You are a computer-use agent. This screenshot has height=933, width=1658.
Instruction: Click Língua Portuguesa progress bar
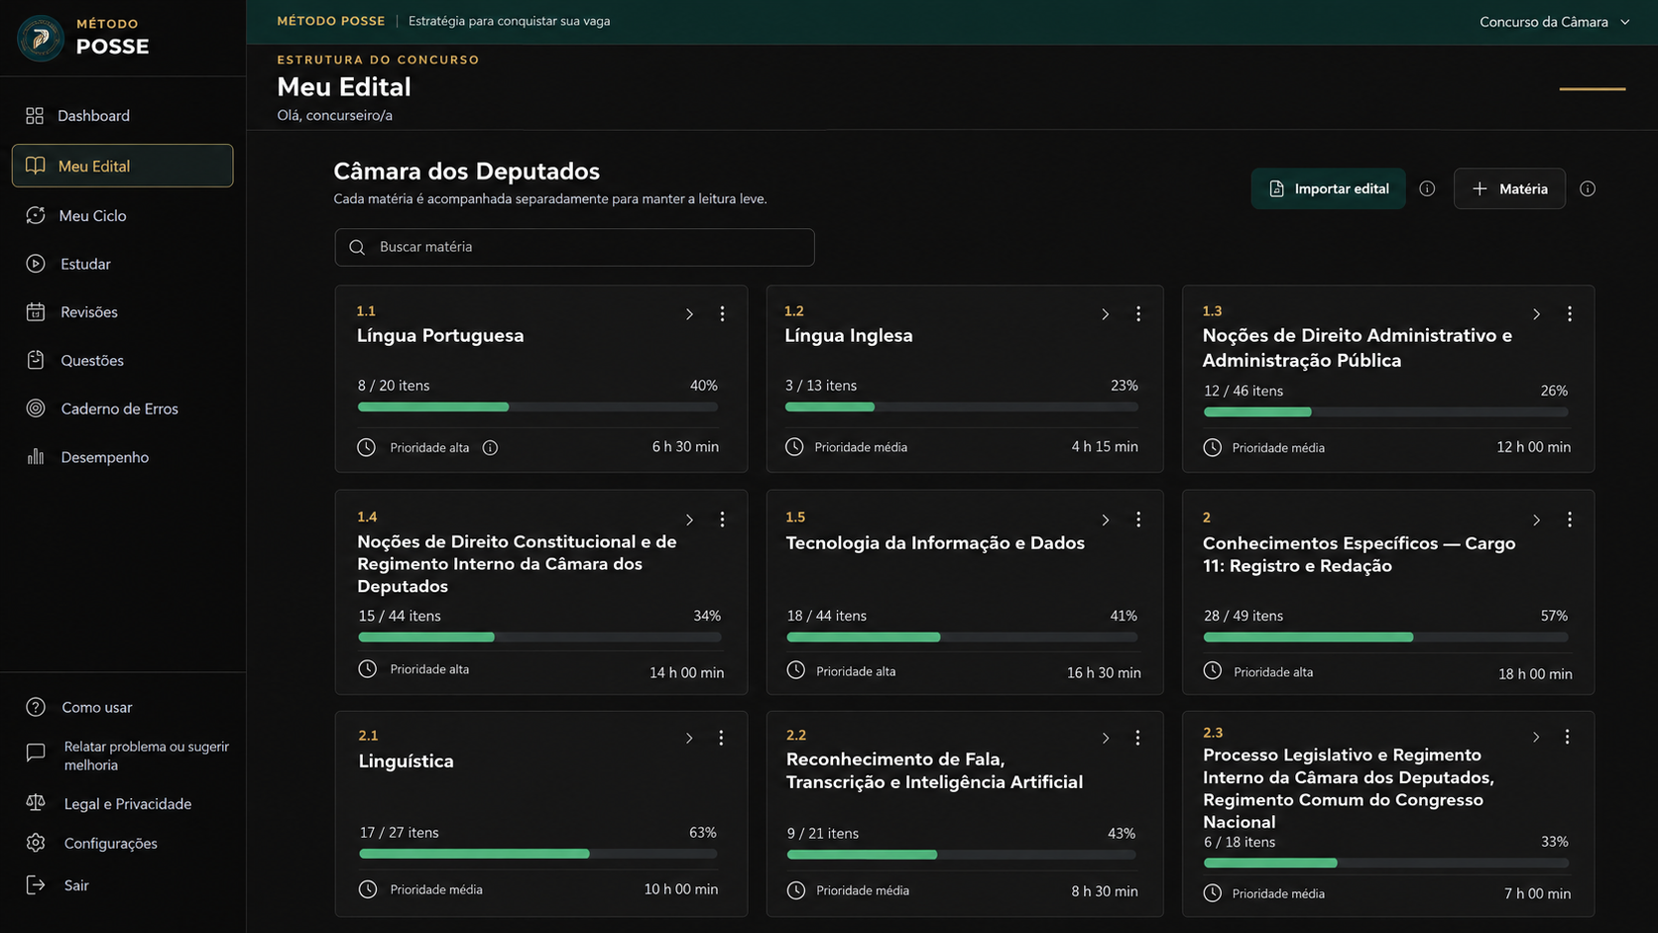[537, 407]
